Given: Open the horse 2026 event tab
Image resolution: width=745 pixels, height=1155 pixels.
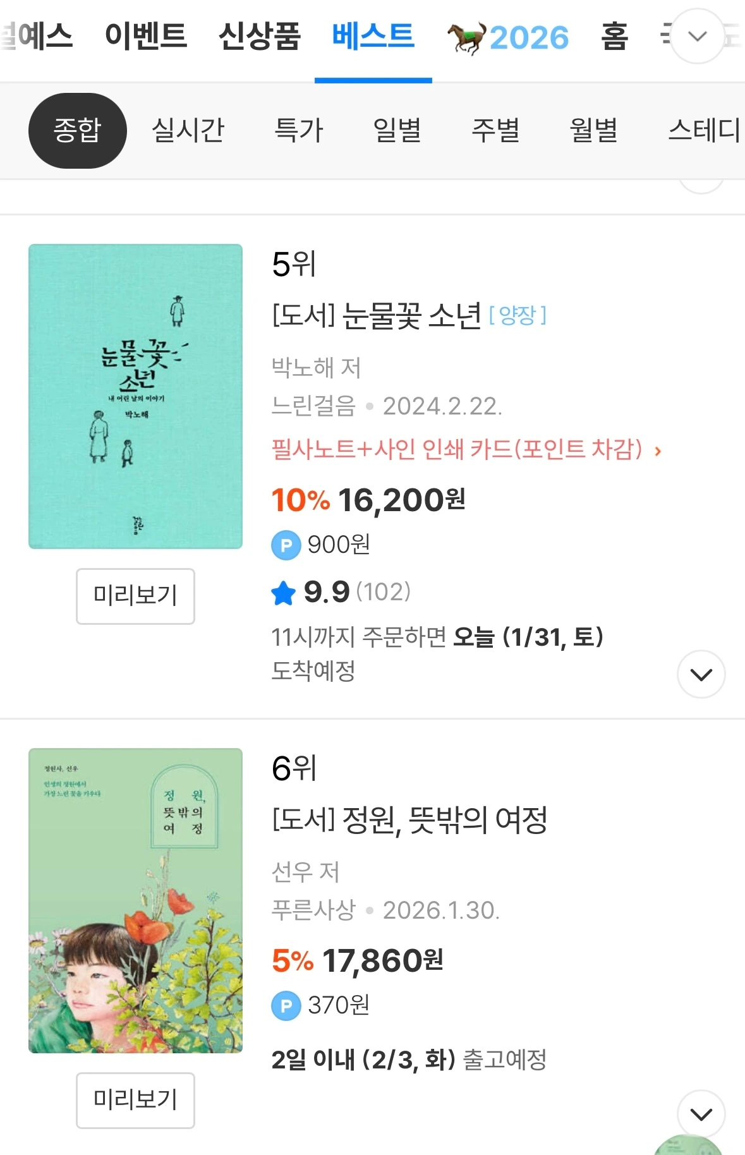Looking at the screenshot, I should (509, 37).
